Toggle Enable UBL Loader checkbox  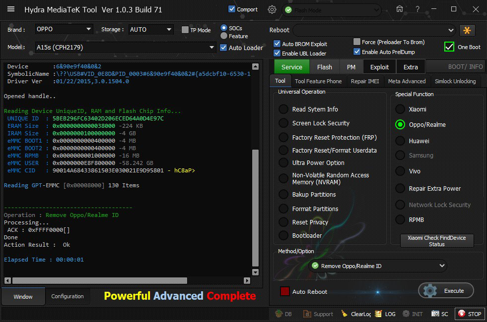(x=277, y=53)
